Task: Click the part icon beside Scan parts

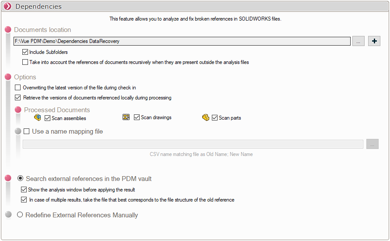Action: click(206, 117)
